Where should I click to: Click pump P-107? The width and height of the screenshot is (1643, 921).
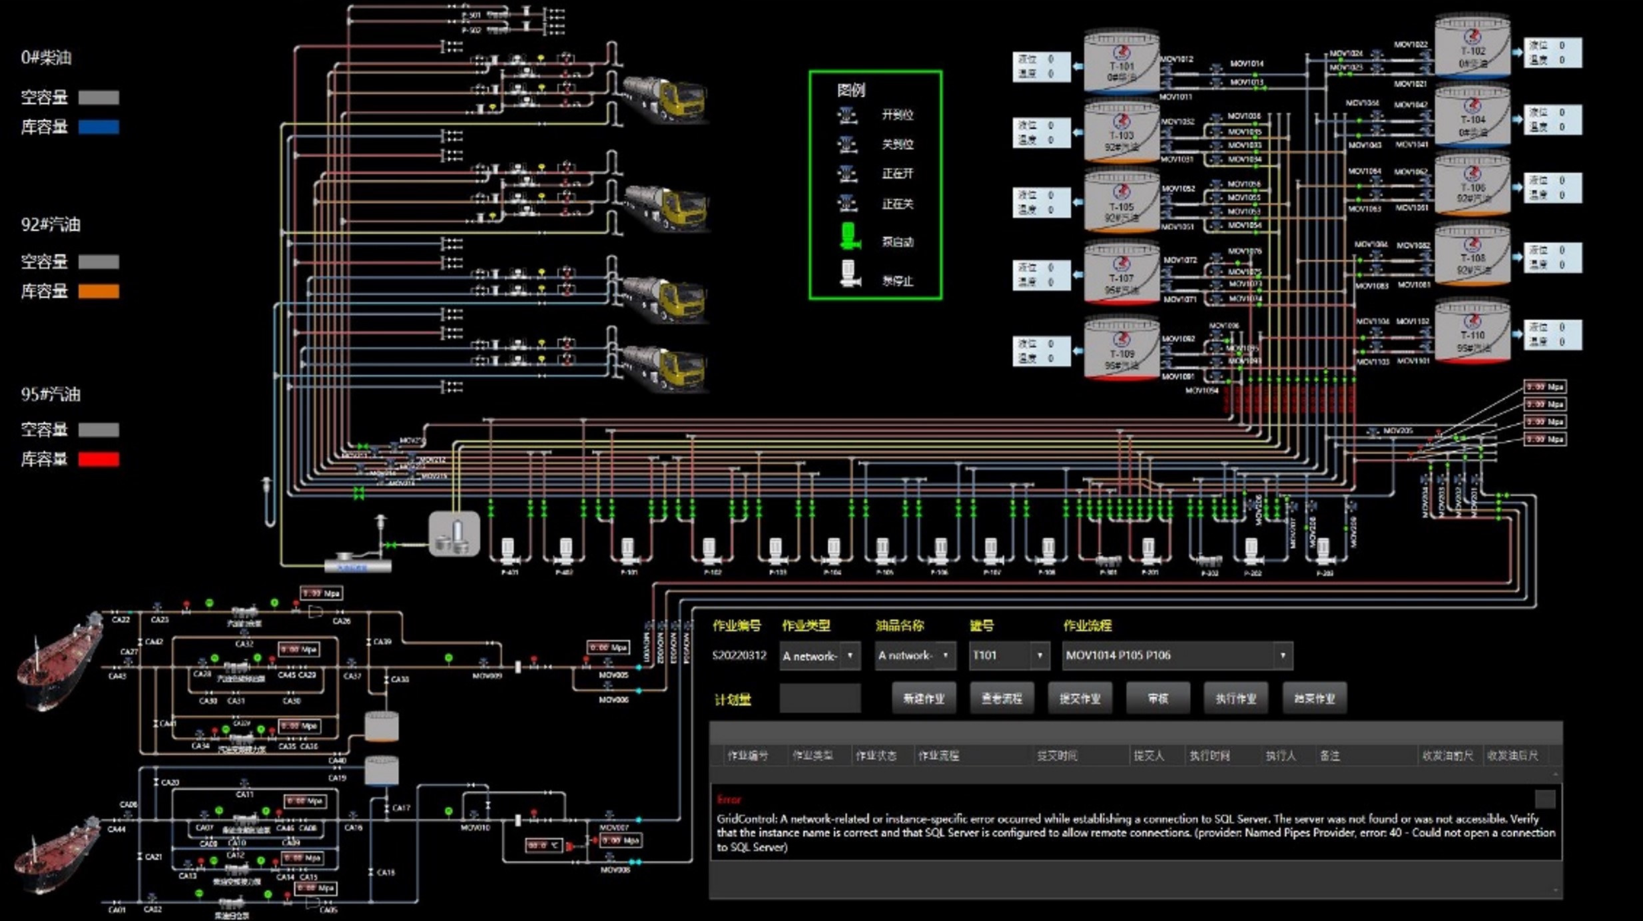(x=991, y=552)
